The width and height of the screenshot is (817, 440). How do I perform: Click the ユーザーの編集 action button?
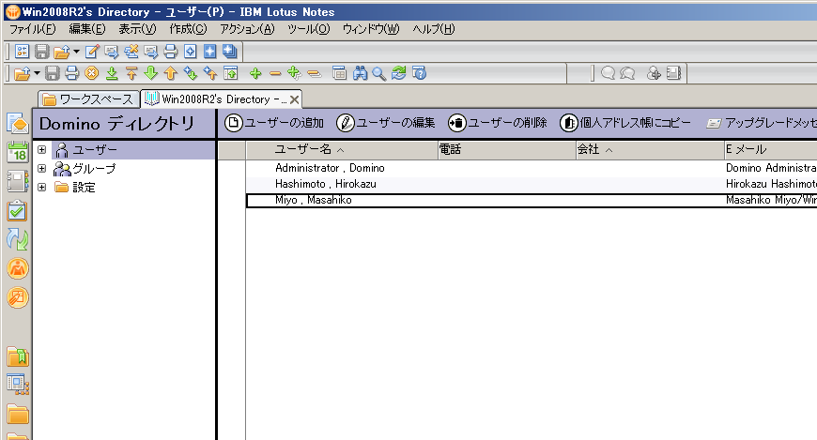point(386,123)
